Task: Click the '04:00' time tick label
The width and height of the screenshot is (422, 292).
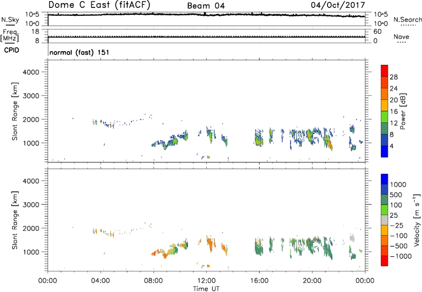Action: click(x=100, y=281)
